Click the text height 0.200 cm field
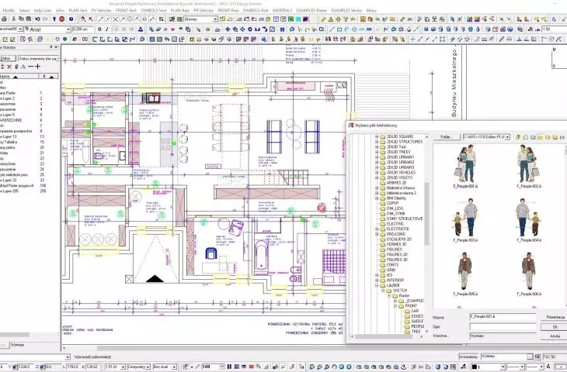Viewport: 567px width, 372px height. (83, 29)
